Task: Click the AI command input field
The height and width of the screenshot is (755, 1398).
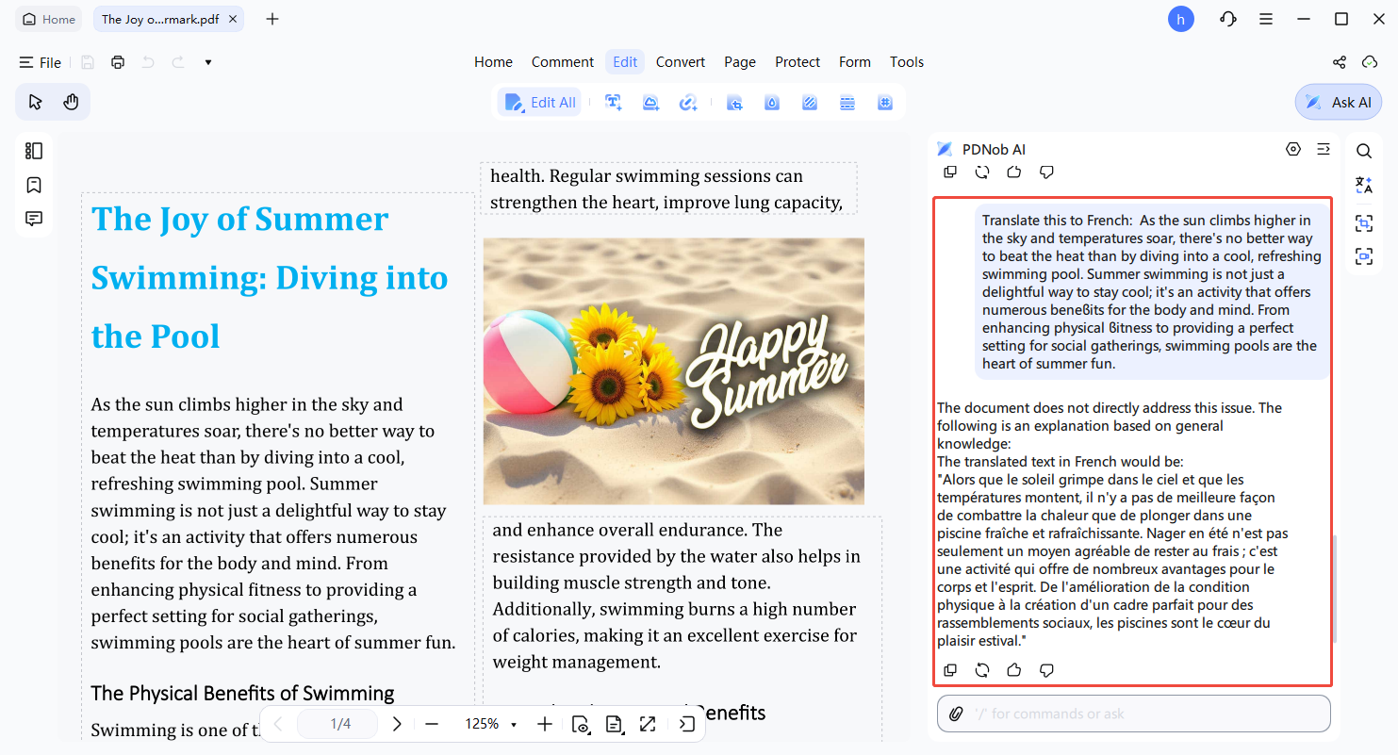Action: [1131, 714]
